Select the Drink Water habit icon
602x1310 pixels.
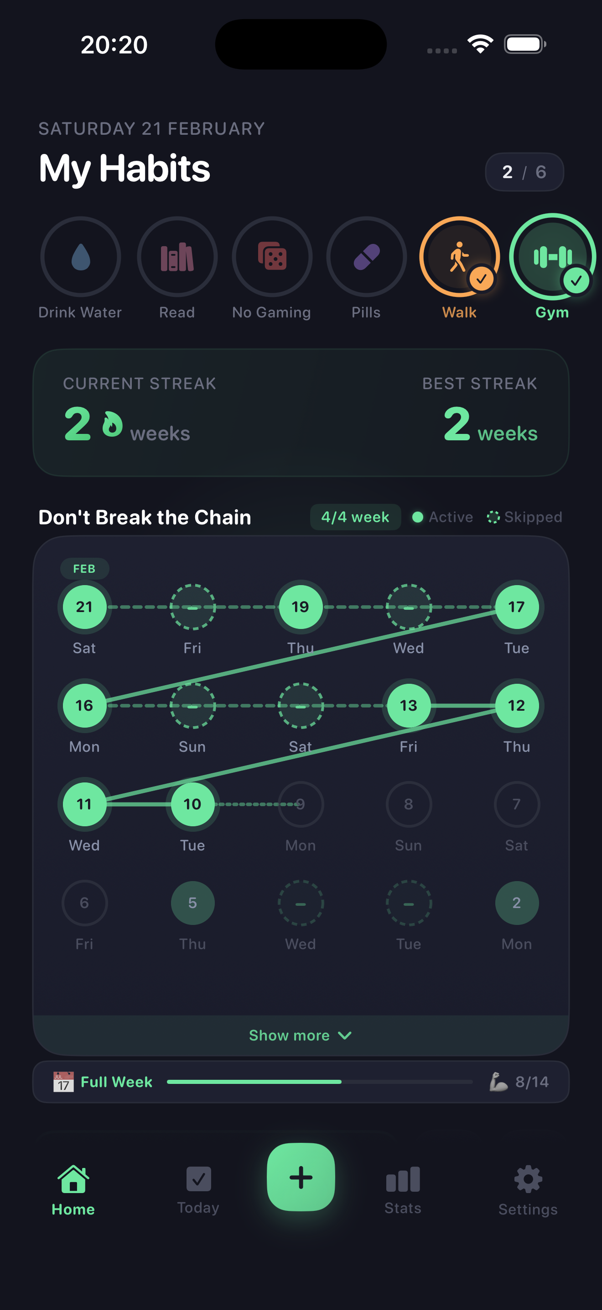coord(80,257)
